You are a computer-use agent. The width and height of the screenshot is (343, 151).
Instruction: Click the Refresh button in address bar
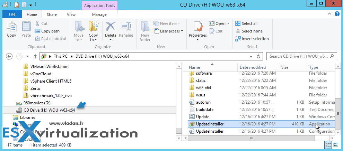pyautogui.click(x=258, y=56)
